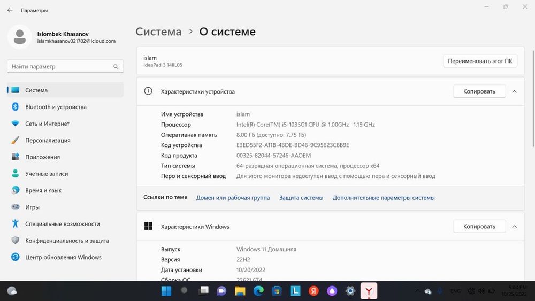Open Сеть и Интернет settings
The width and height of the screenshot is (535, 301).
coord(65,124)
